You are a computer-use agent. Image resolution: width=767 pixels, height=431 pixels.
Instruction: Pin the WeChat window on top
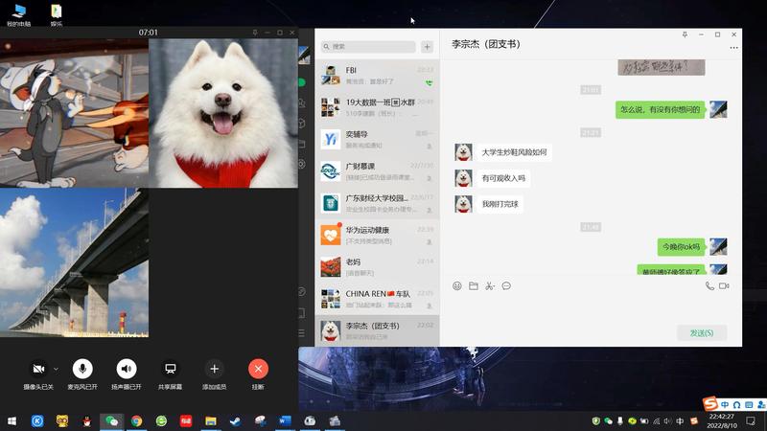tap(685, 34)
